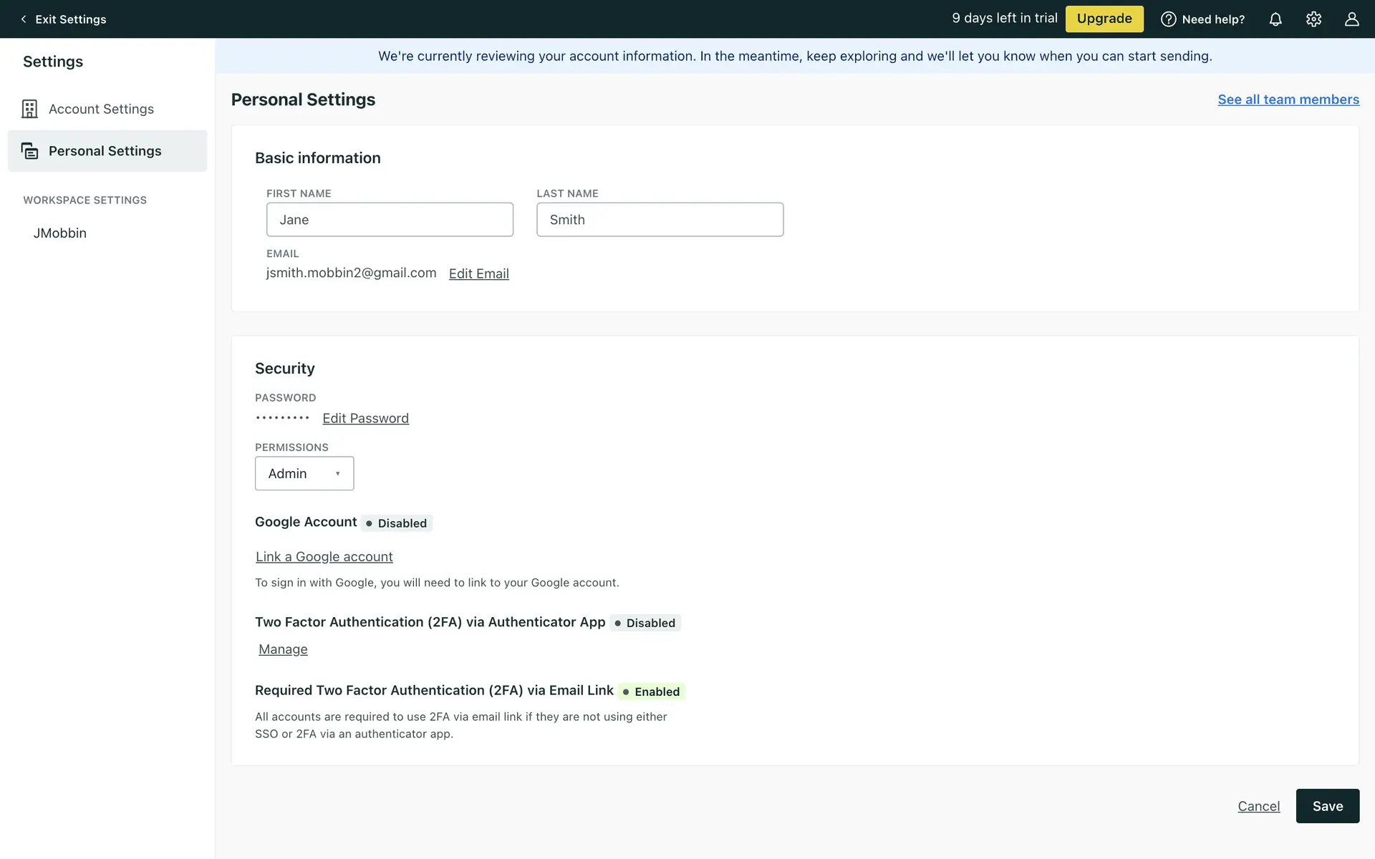
Task: Click Link a Google account
Action: click(x=324, y=556)
